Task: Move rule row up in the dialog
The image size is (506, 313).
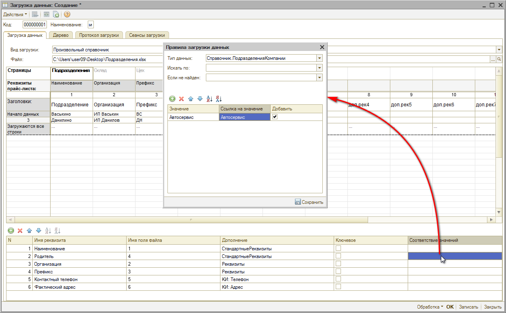Action: point(191,99)
